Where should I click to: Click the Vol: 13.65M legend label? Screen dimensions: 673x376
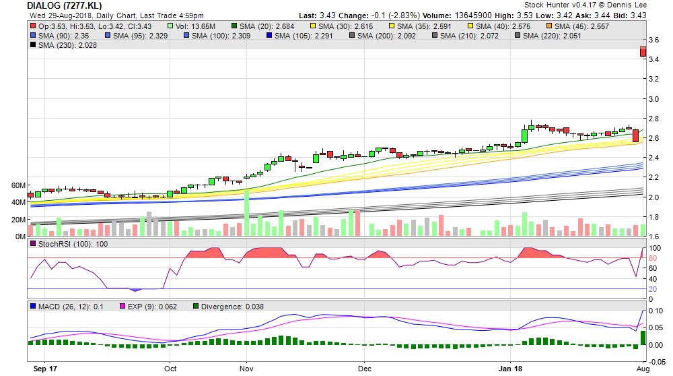click(195, 26)
